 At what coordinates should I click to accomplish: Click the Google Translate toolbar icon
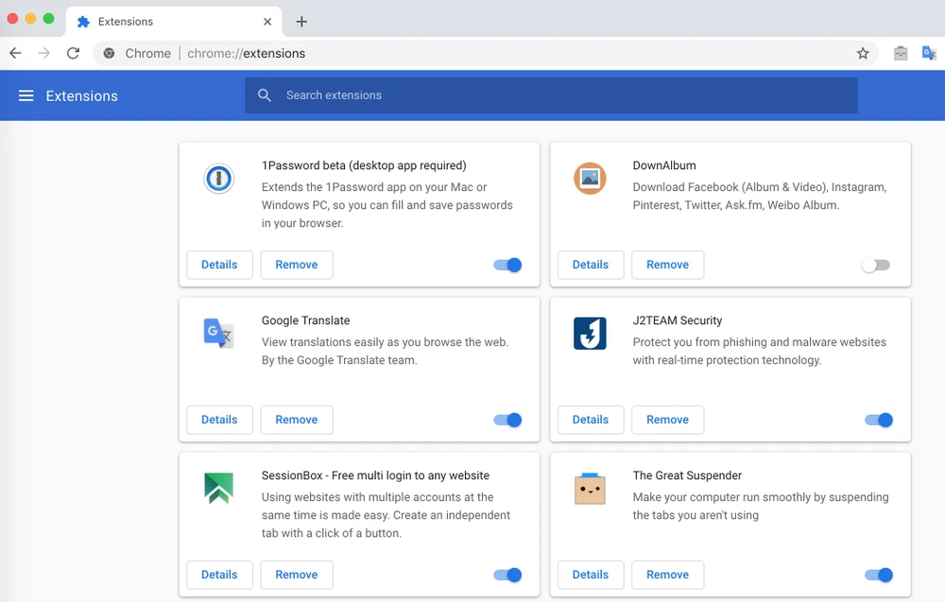coord(929,54)
